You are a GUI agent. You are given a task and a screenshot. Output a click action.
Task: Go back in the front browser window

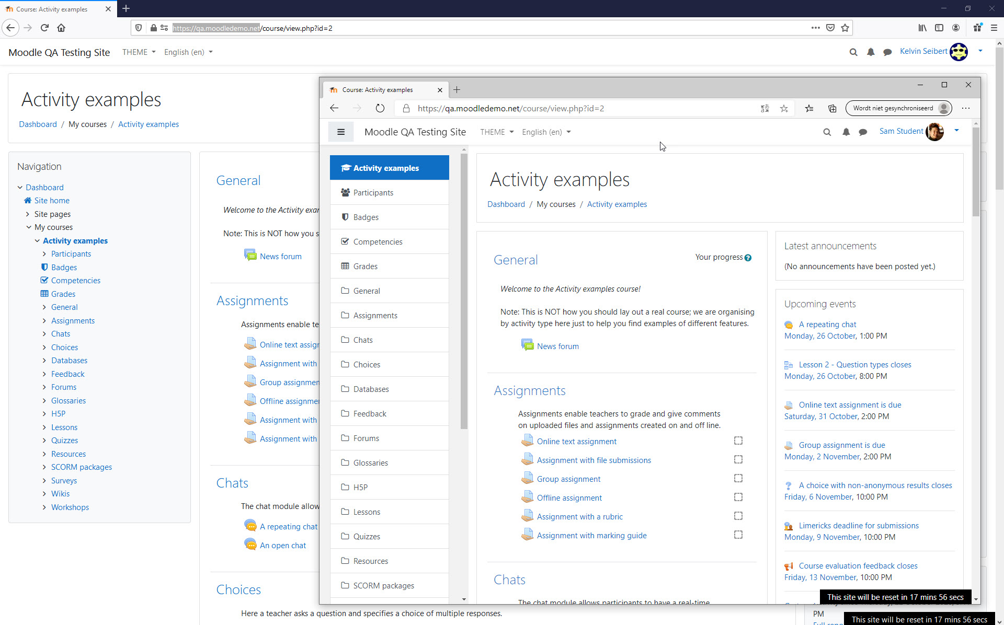tap(334, 108)
